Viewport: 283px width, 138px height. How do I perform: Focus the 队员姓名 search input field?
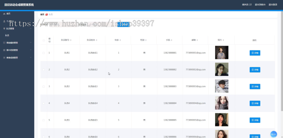102,24
